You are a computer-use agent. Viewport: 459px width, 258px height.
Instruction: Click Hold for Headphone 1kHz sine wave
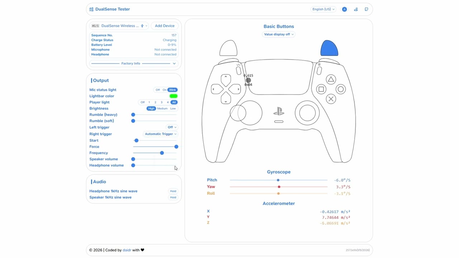point(173,191)
